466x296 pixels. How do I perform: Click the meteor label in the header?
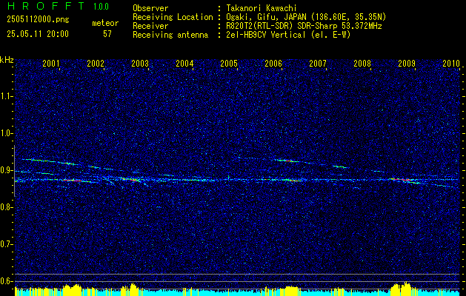click(x=105, y=23)
